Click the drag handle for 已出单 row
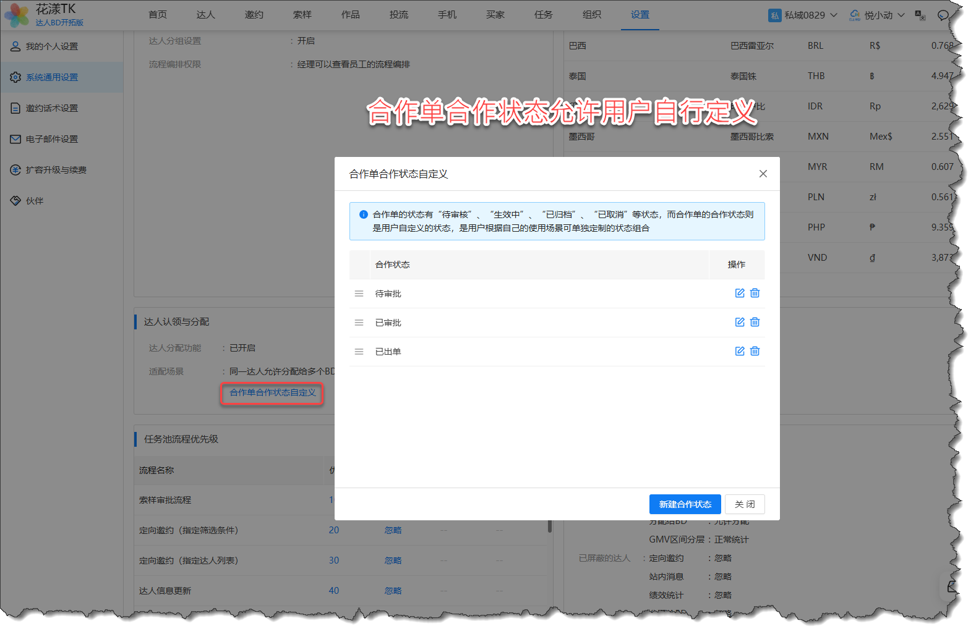The width and height of the screenshot is (976, 634). [x=359, y=352]
